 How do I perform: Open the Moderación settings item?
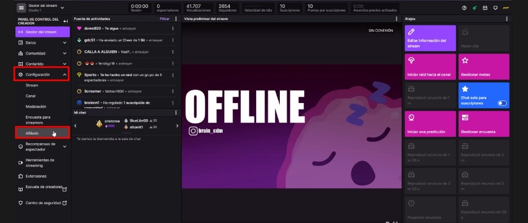(36, 106)
